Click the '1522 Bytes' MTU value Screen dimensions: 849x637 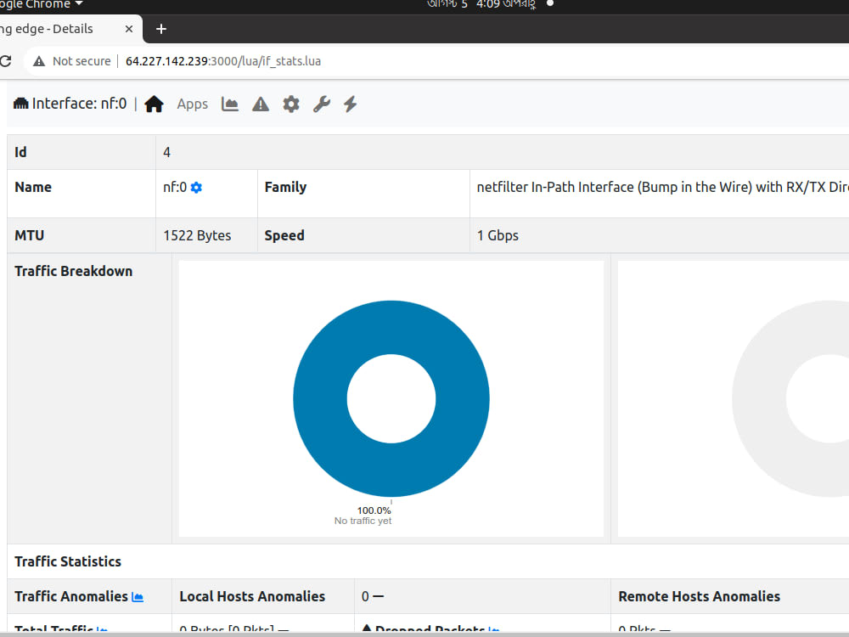197,235
